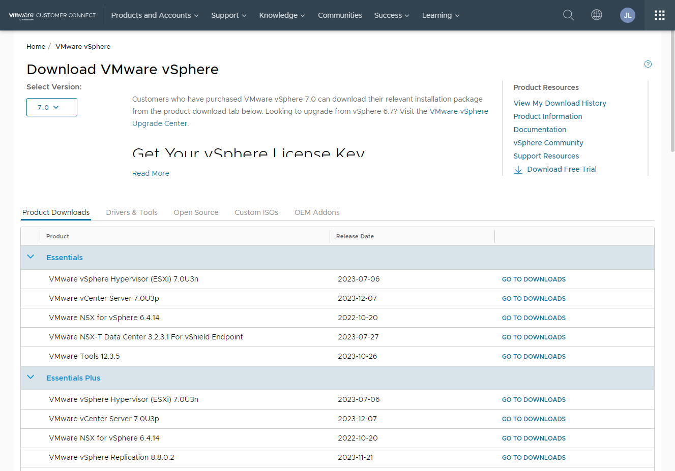Select the Product Downloads tab
This screenshot has height=471, width=675.
[x=56, y=212]
